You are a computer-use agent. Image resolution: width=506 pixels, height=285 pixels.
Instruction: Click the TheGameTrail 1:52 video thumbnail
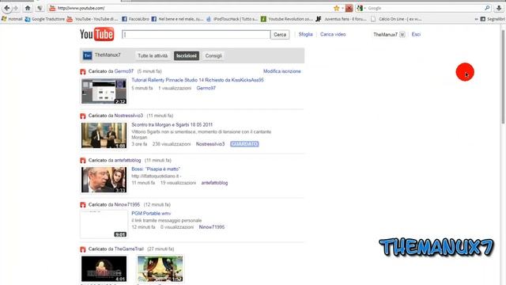pyautogui.click(x=160, y=269)
